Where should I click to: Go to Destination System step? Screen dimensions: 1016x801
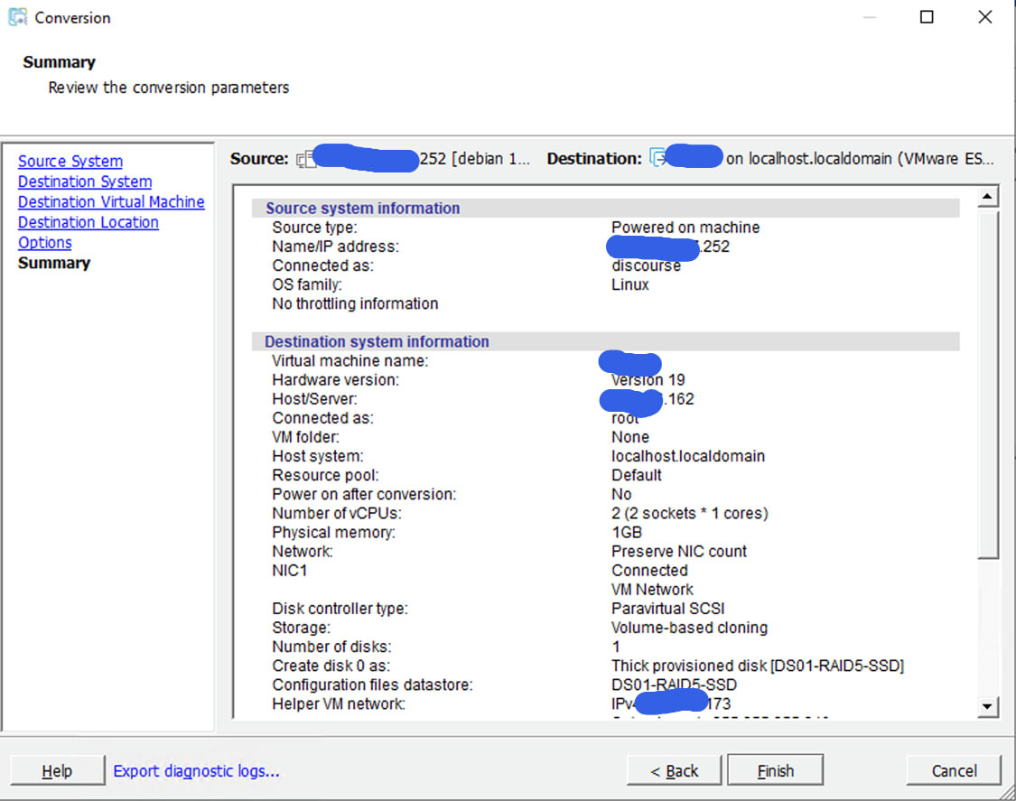(85, 182)
